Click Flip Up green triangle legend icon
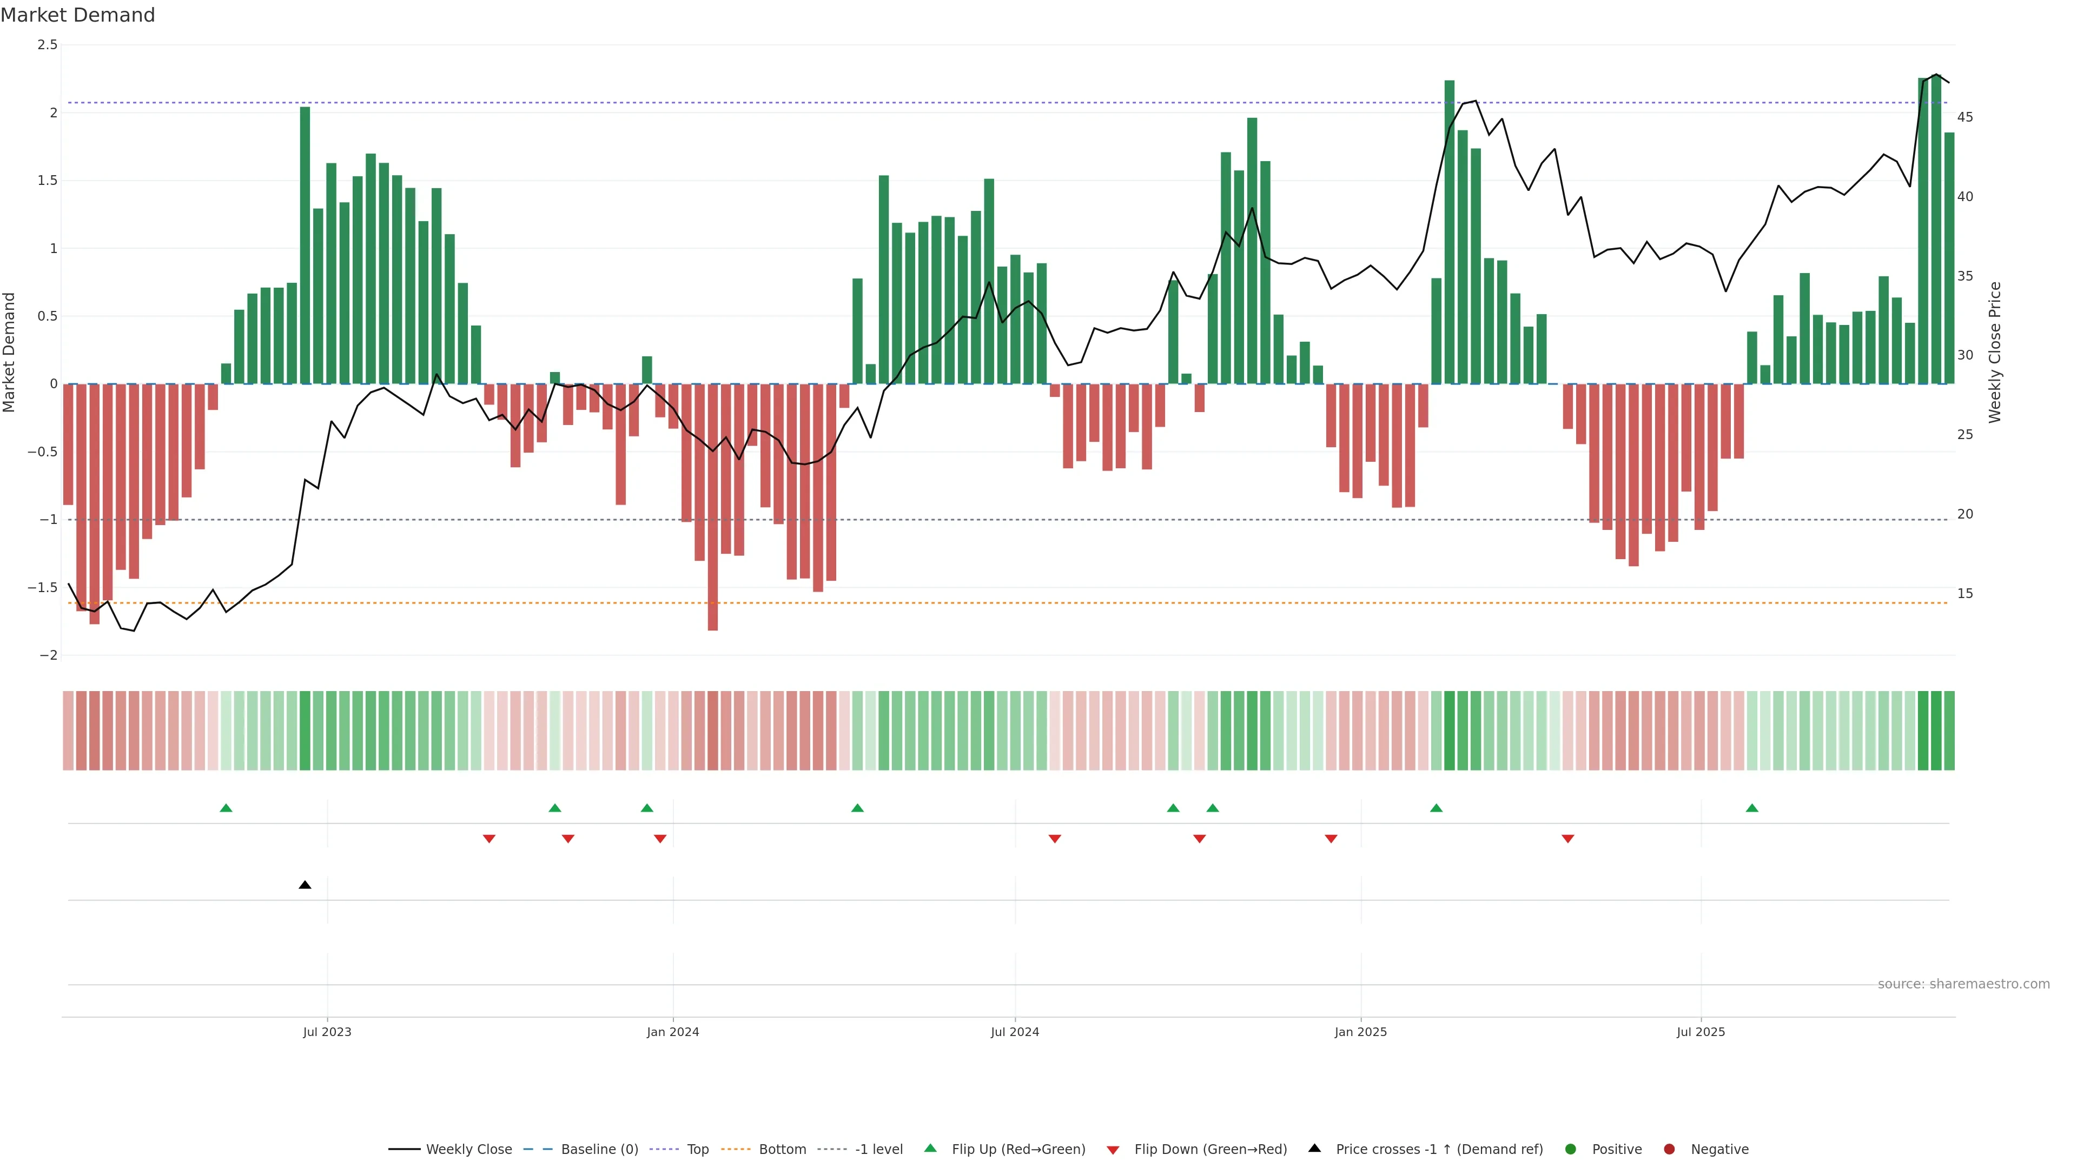2077x1168 pixels. tap(930, 1149)
